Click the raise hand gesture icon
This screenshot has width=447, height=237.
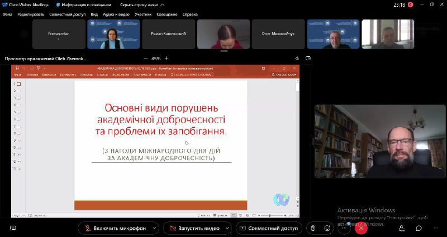[313, 228]
